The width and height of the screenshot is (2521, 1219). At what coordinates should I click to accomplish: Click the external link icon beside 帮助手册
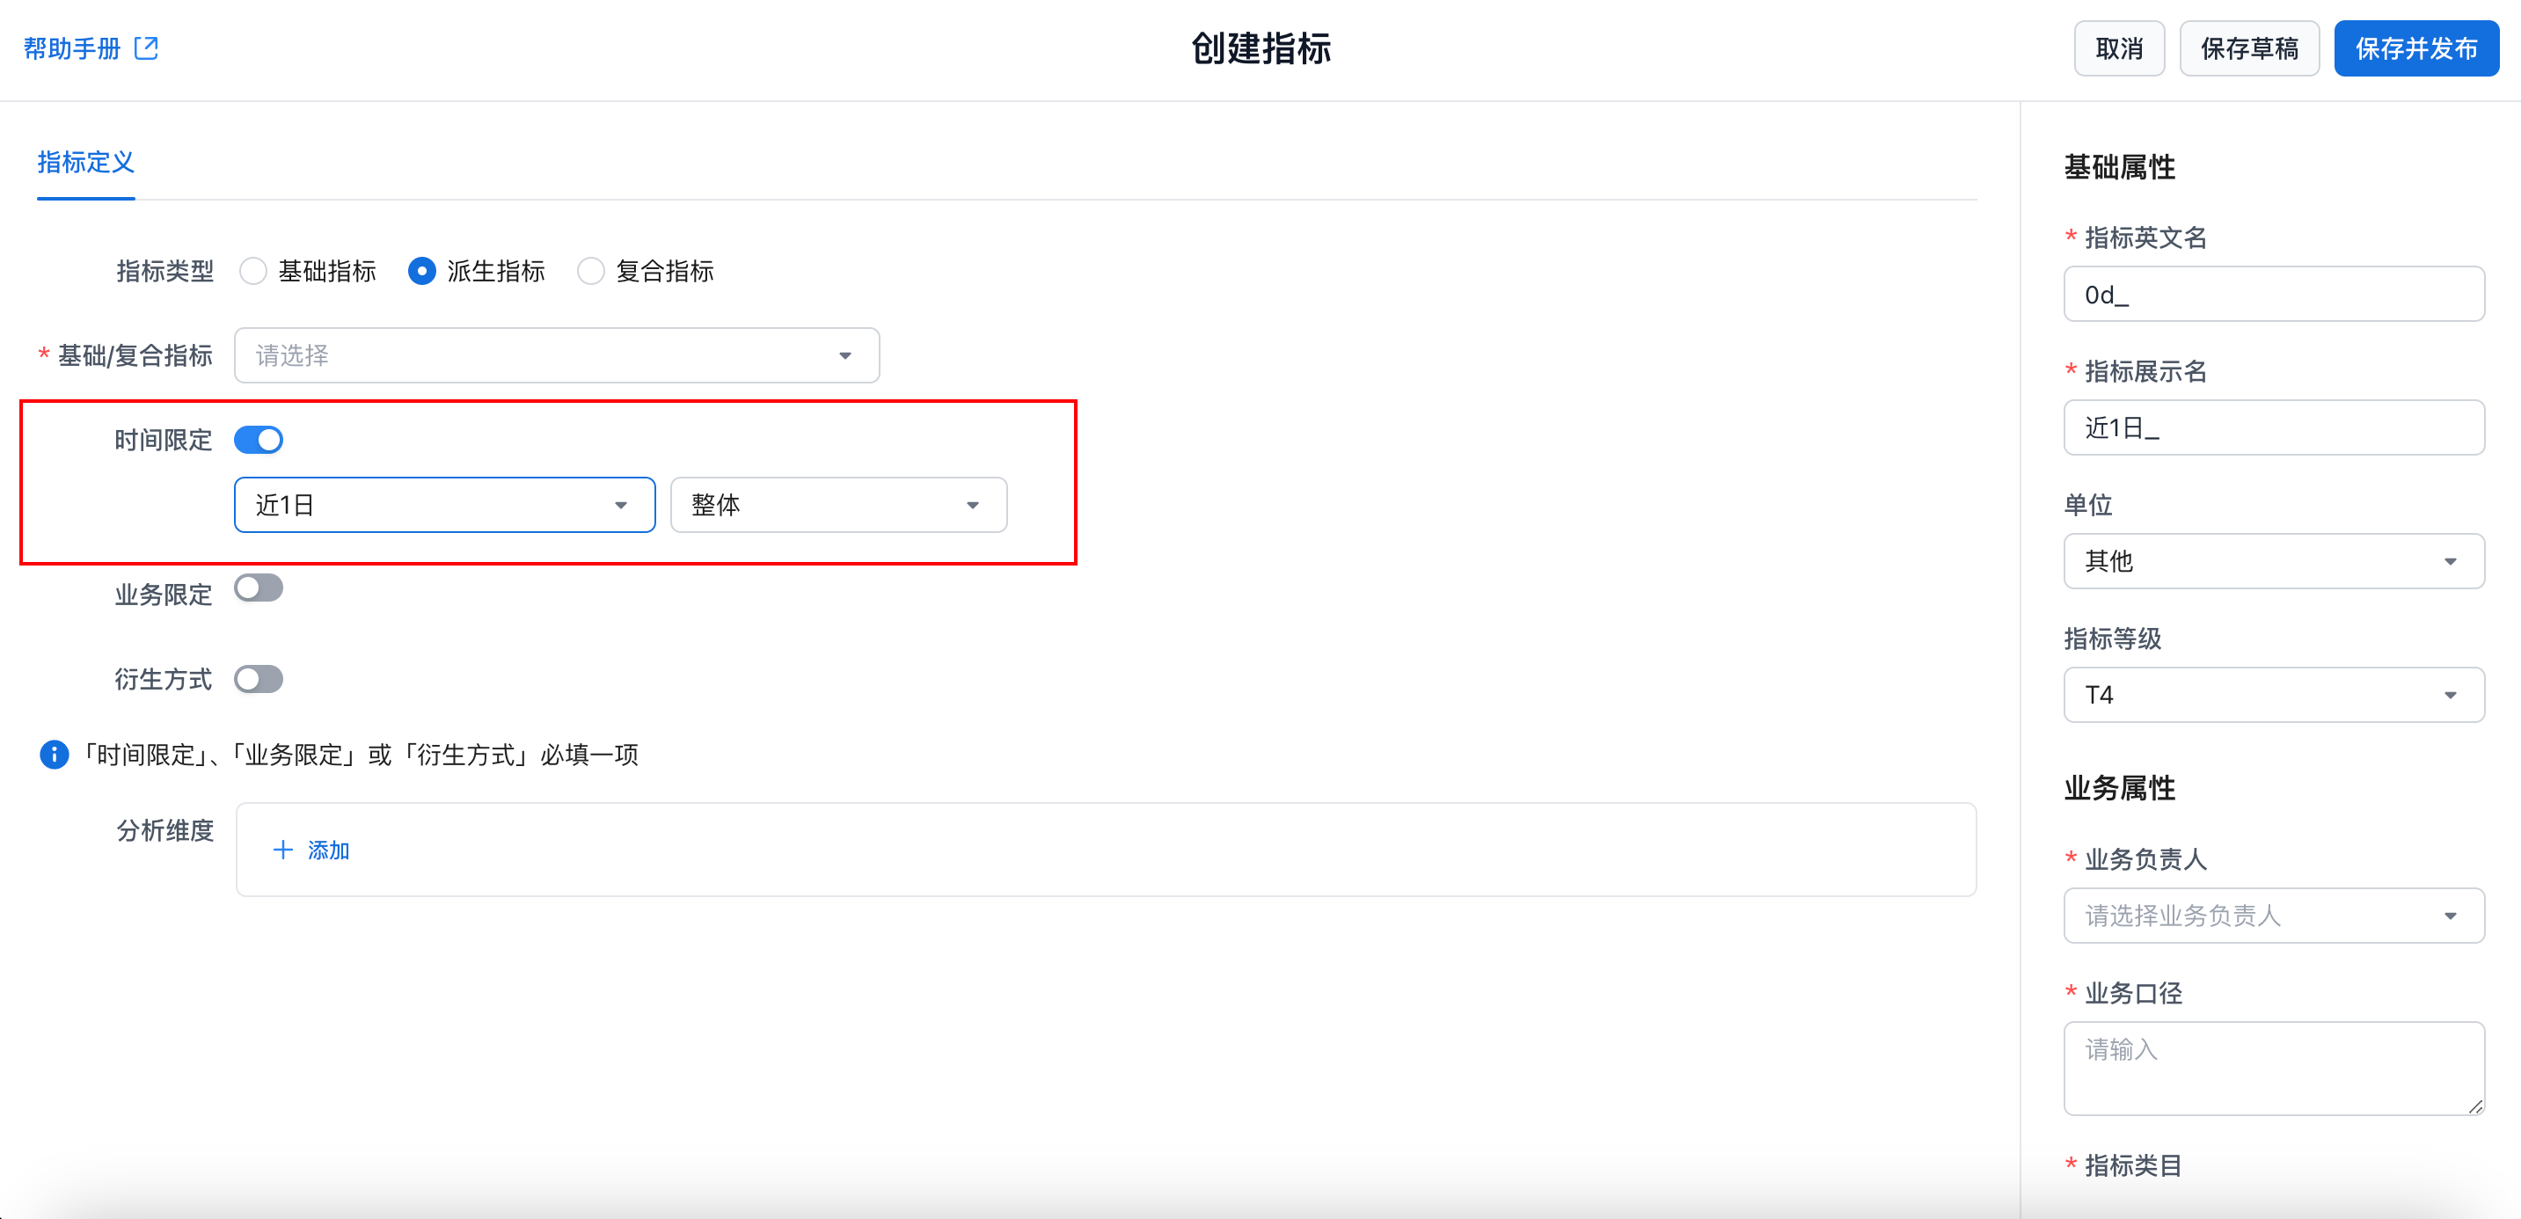pyautogui.click(x=146, y=48)
